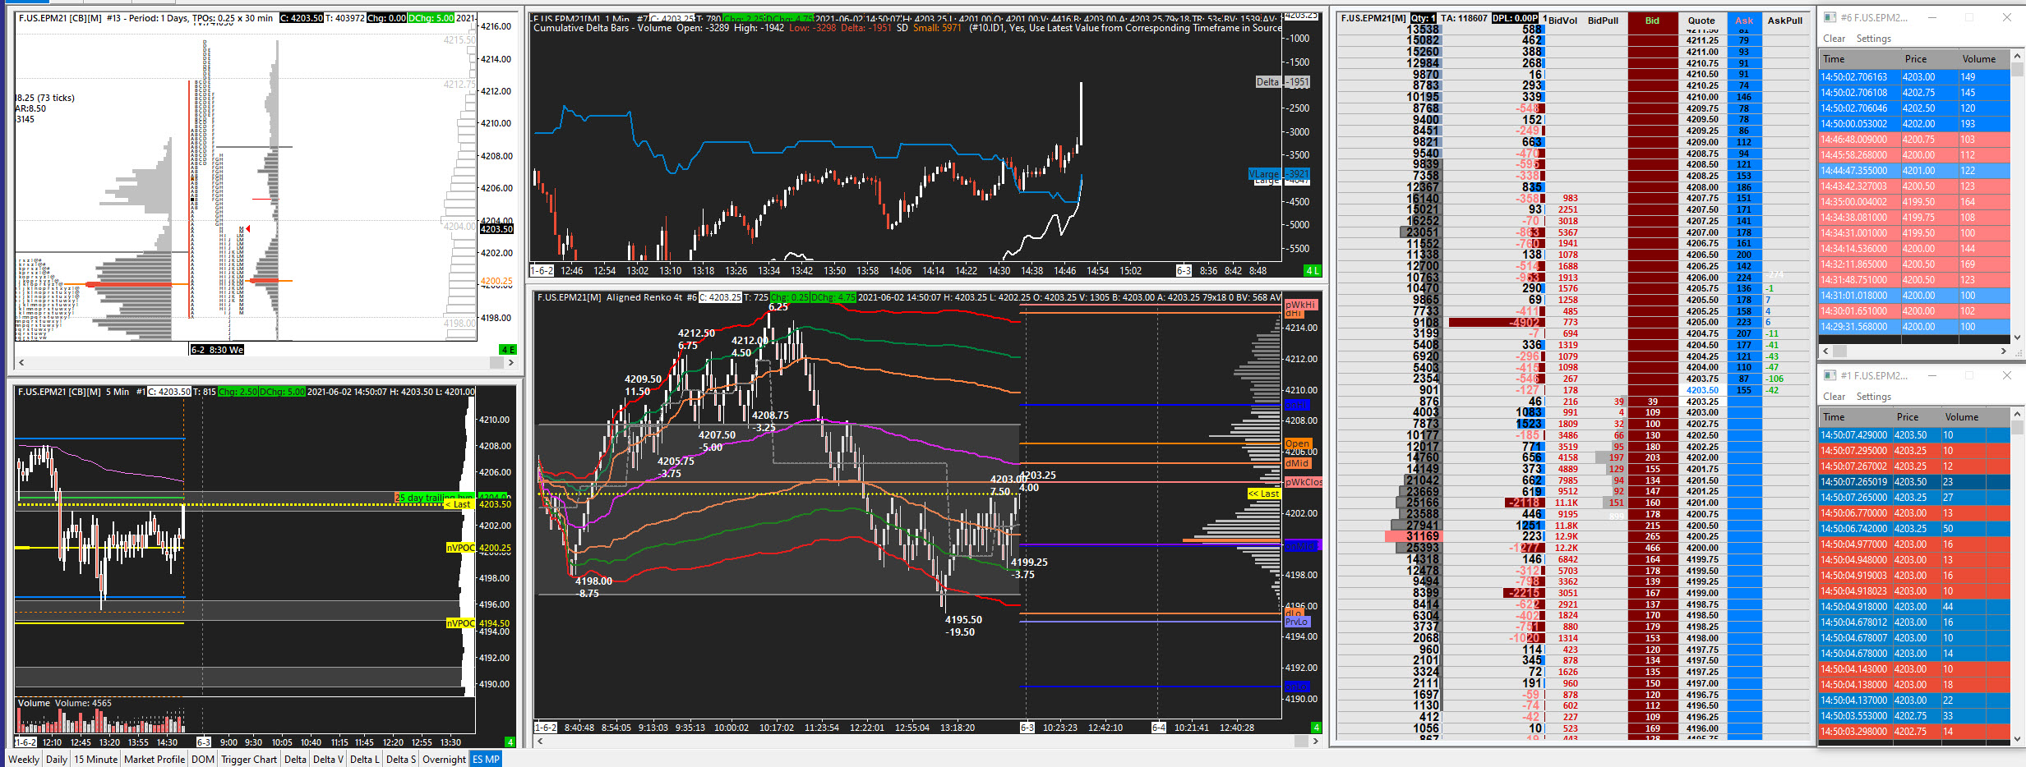Click the left scroll arrow under Renko chart

click(x=540, y=741)
